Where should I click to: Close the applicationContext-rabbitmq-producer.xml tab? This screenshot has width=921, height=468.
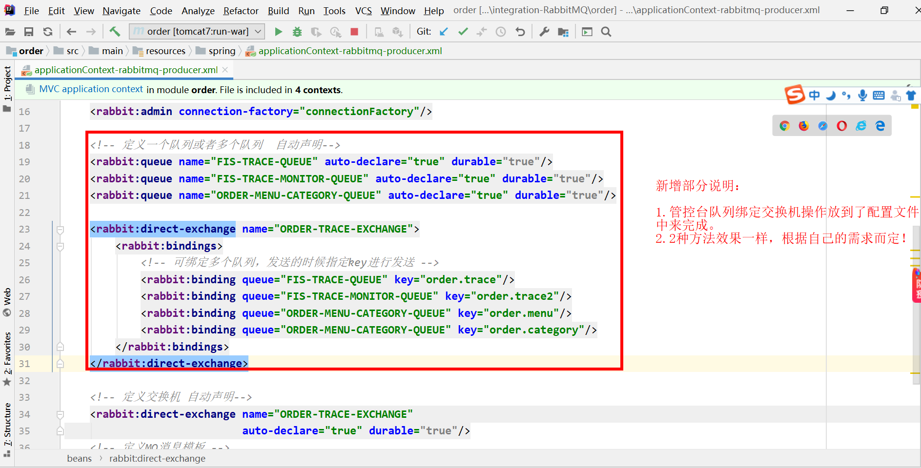point(225,70)
